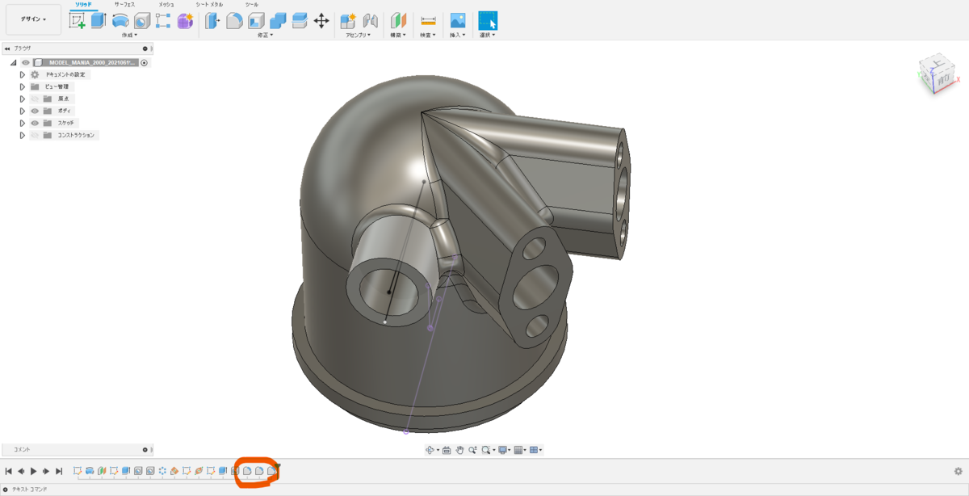Click the Construct plane icon
This screenshot has height=496, width=969.
point(398,21)
